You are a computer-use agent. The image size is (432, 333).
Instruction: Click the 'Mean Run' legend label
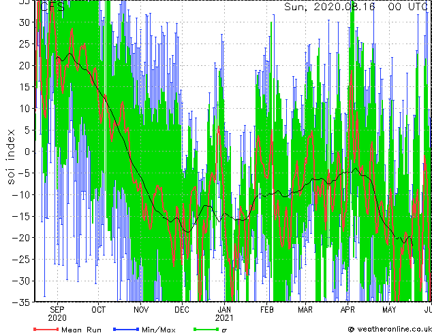[81, 330]
